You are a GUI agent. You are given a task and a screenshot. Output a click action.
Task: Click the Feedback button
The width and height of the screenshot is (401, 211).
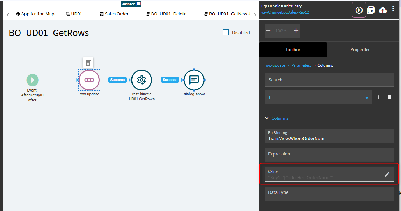click(130, 4)
